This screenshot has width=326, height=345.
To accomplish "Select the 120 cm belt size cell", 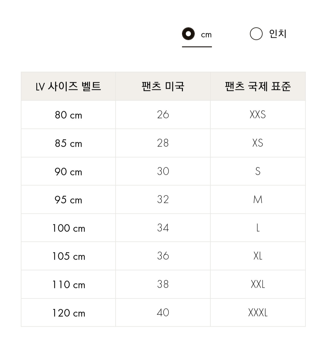I will click(x=69, y=313).
